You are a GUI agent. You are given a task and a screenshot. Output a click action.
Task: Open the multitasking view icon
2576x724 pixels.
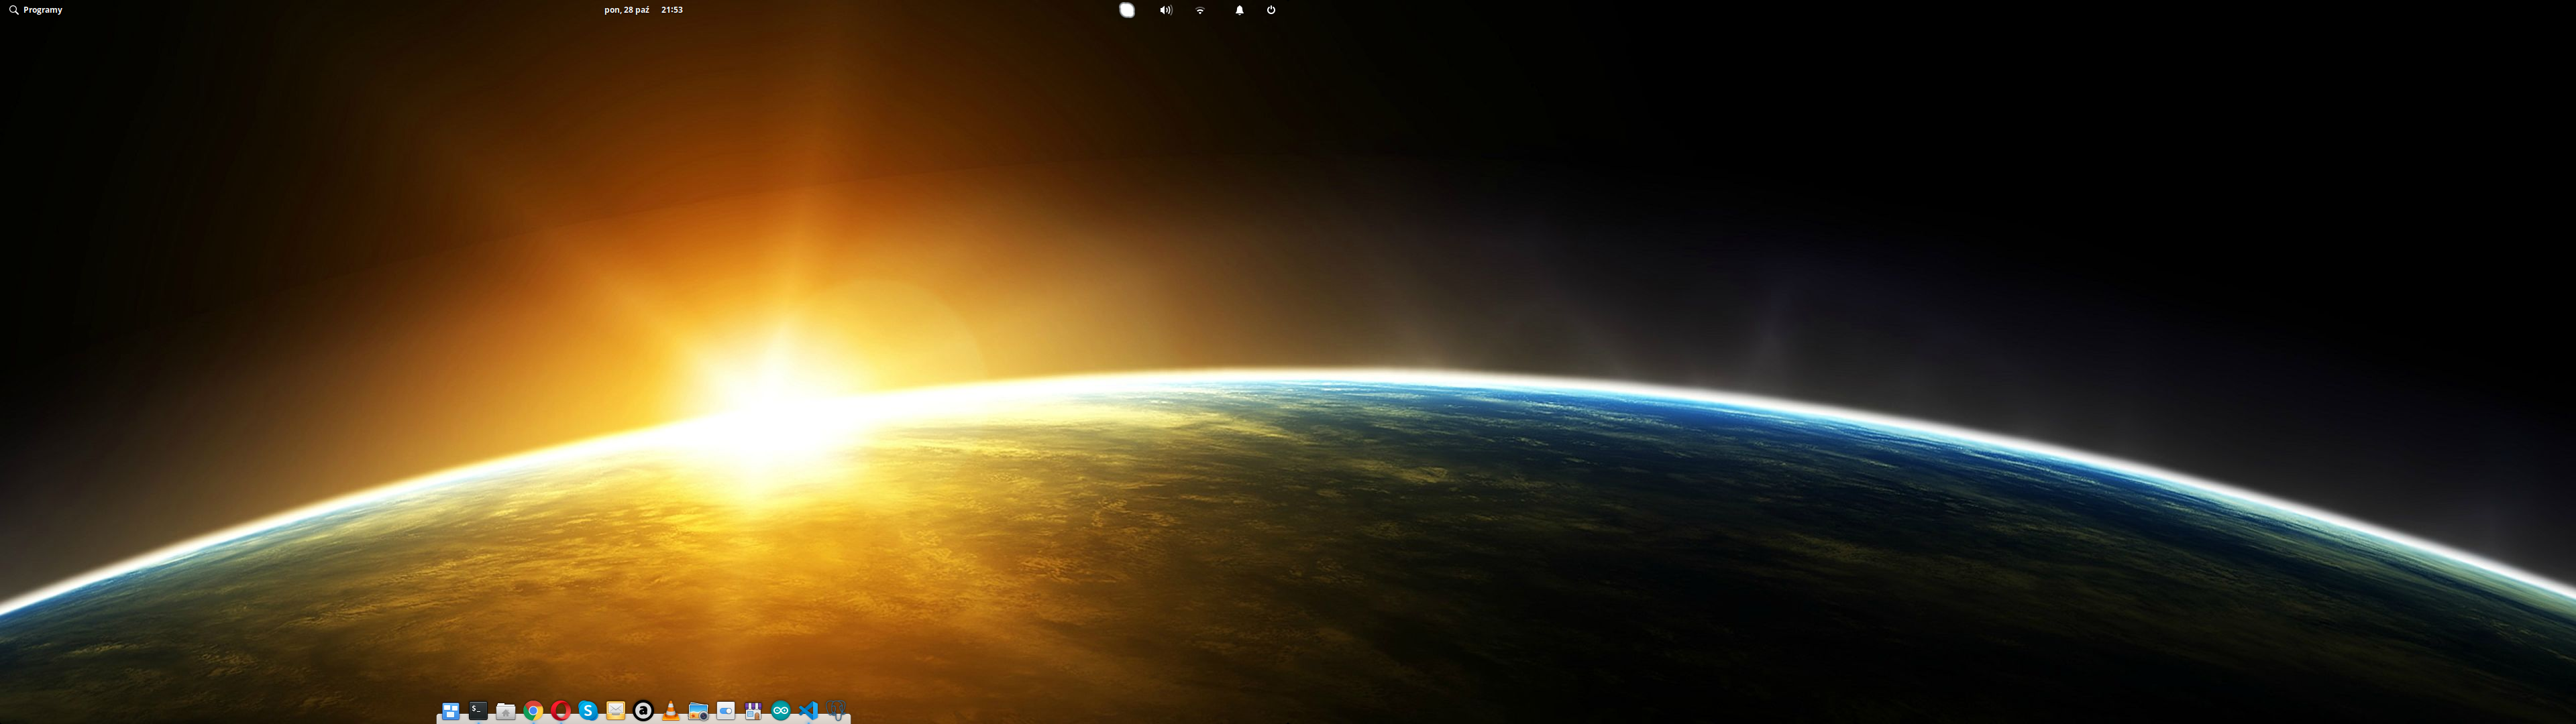[x=450, y=710]
